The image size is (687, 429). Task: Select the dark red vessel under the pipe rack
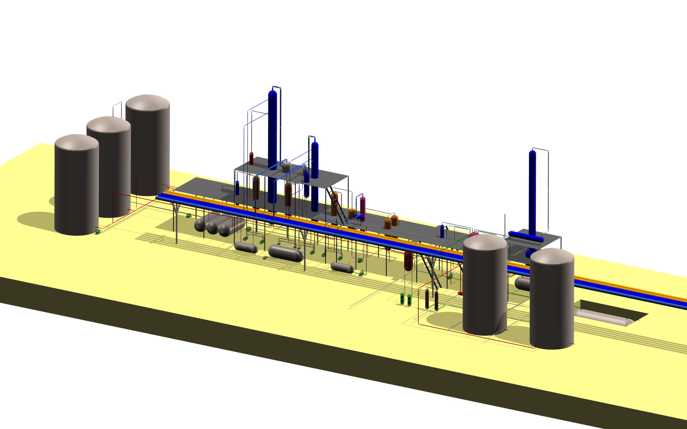coord(409,261)
